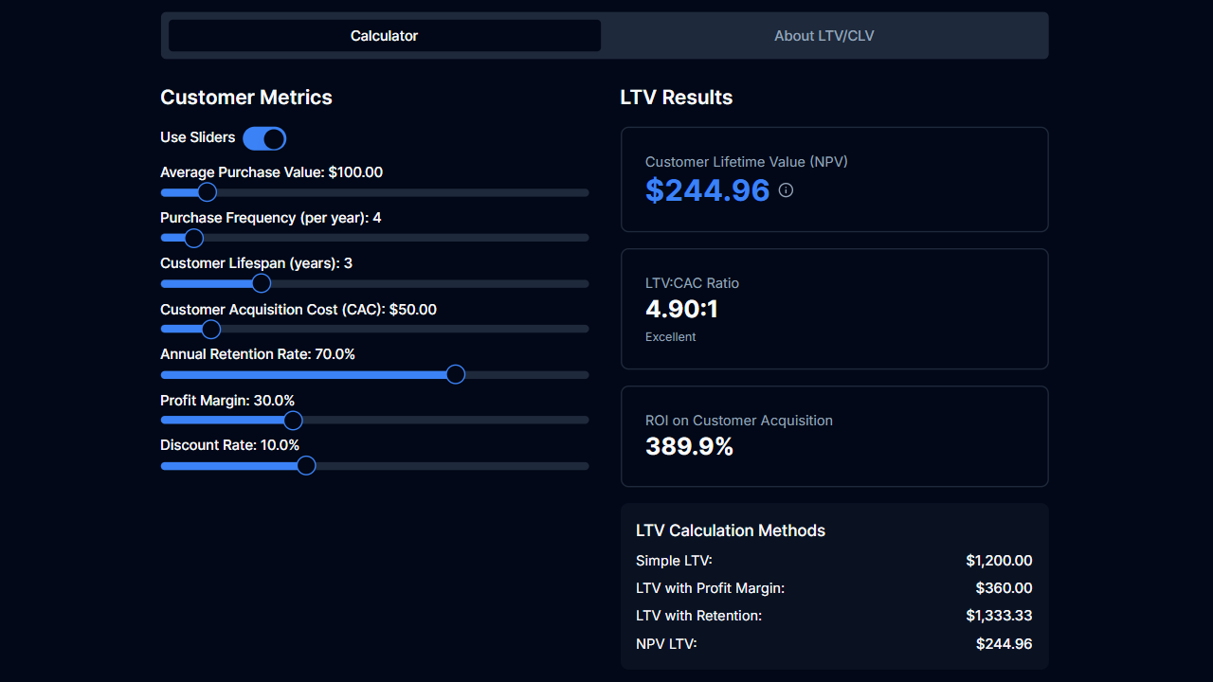Click the 389.9% ROI value

(x=689, y=446)
